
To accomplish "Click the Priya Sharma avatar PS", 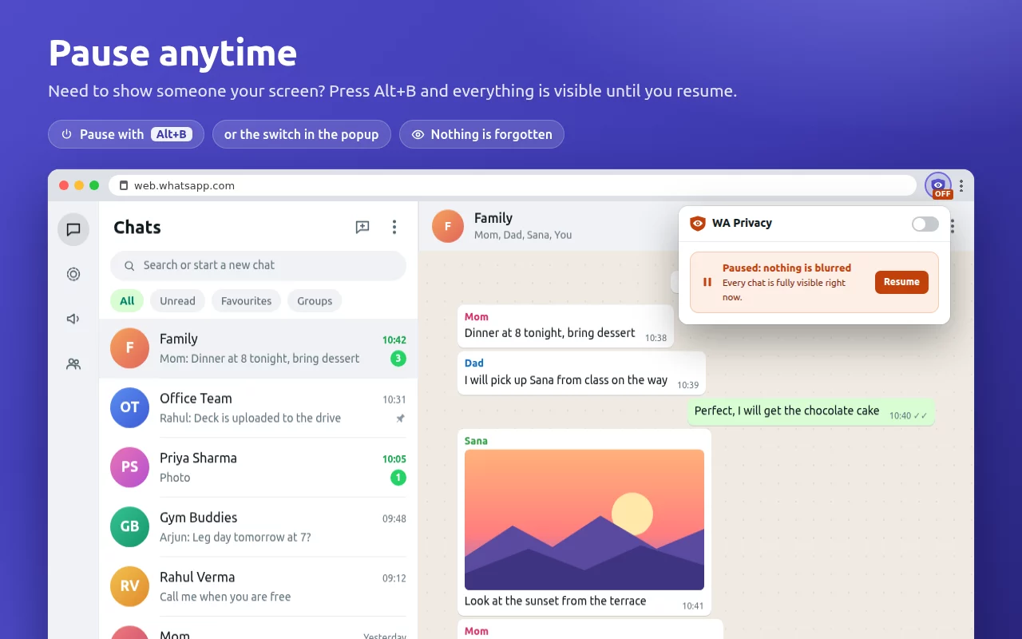I will click(x=129, y=467).
